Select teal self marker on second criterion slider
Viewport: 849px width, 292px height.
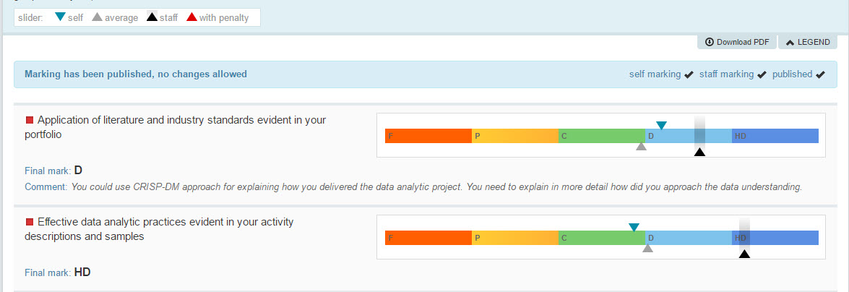coord(634,228)
